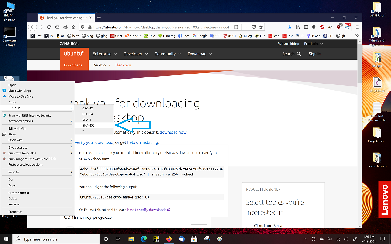The width and height of the screenshot is (391, 244).
Task: Open the KanjiQuiz desktop zip file
Action: coord(377,136)
